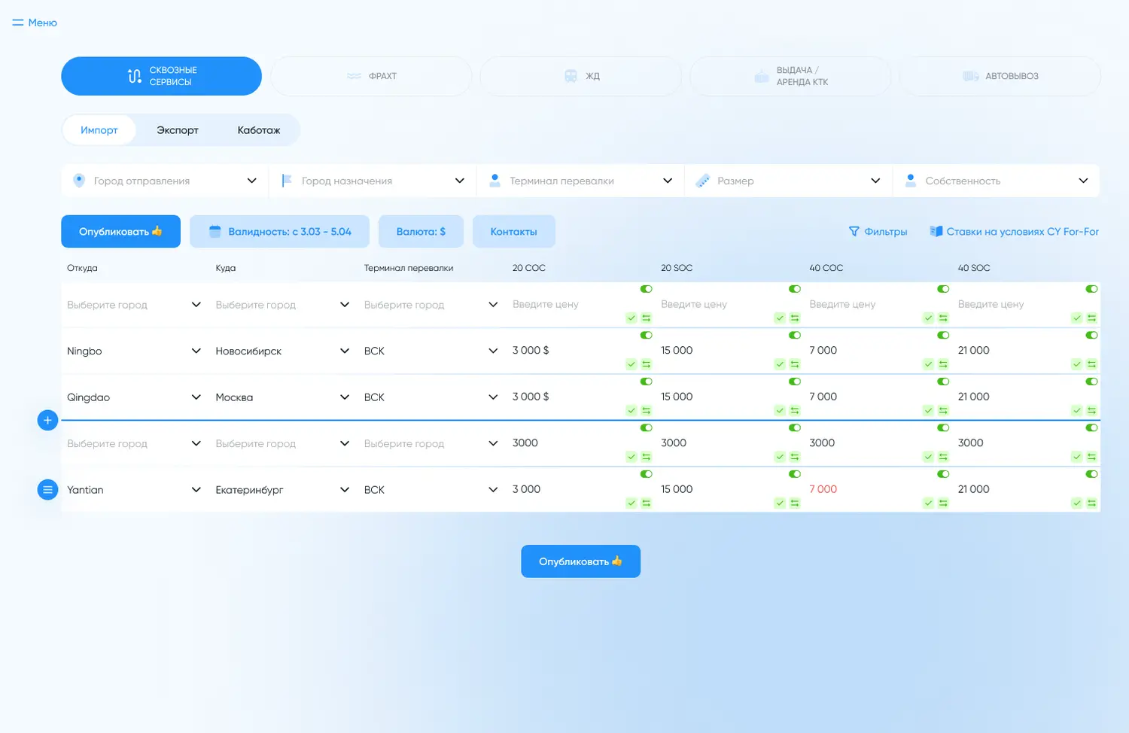The image size is (1129, 733).
Task: Click green checkmark icon in Ningbo 20 COC cell
Action: 631,364
